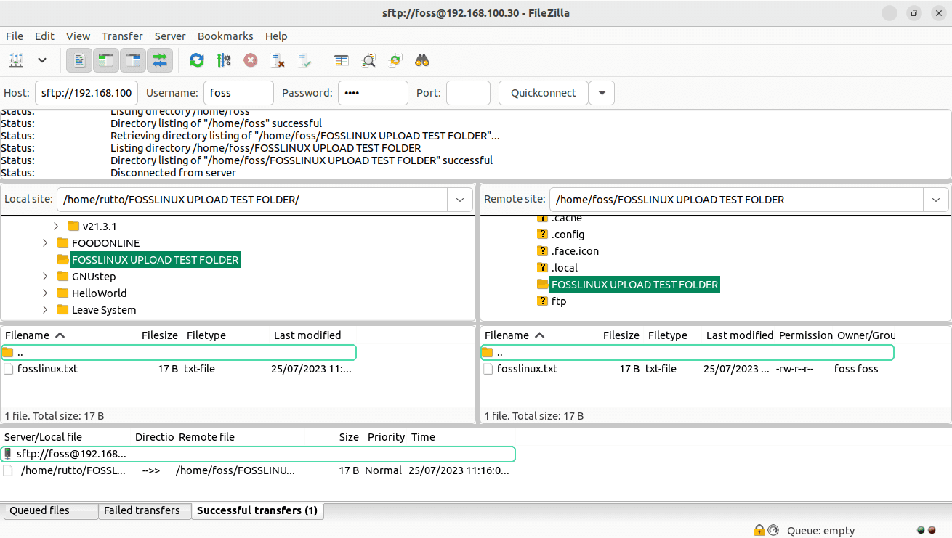The image size is (952, 538).
Task: Open the Bookmarks menu
Action: coord(225,36)
